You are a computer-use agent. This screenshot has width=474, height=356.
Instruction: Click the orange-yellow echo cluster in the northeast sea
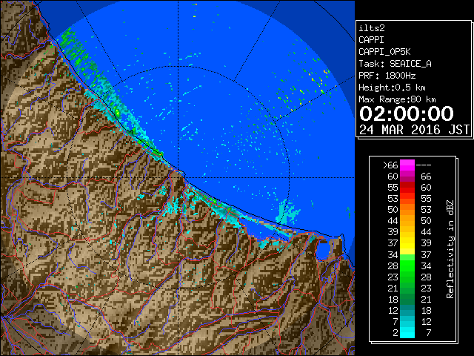(x=319, y=81)
